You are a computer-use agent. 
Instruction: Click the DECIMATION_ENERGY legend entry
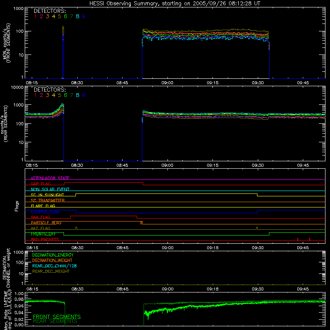(53, 255)
